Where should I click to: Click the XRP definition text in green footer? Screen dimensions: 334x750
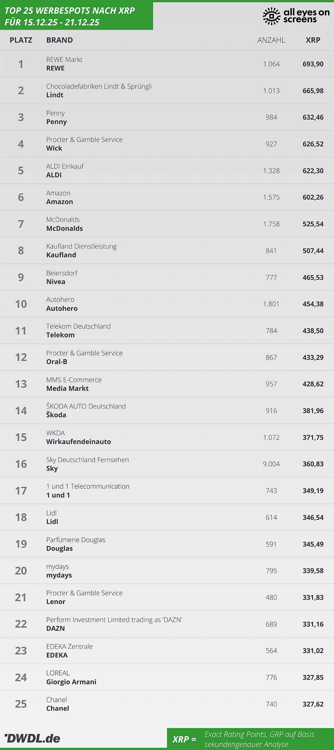pos(259,739)
